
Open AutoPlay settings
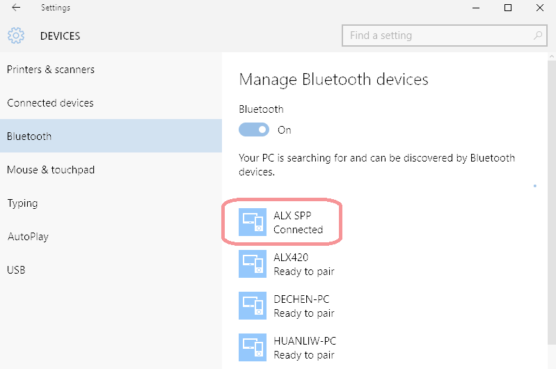point(111,236)
